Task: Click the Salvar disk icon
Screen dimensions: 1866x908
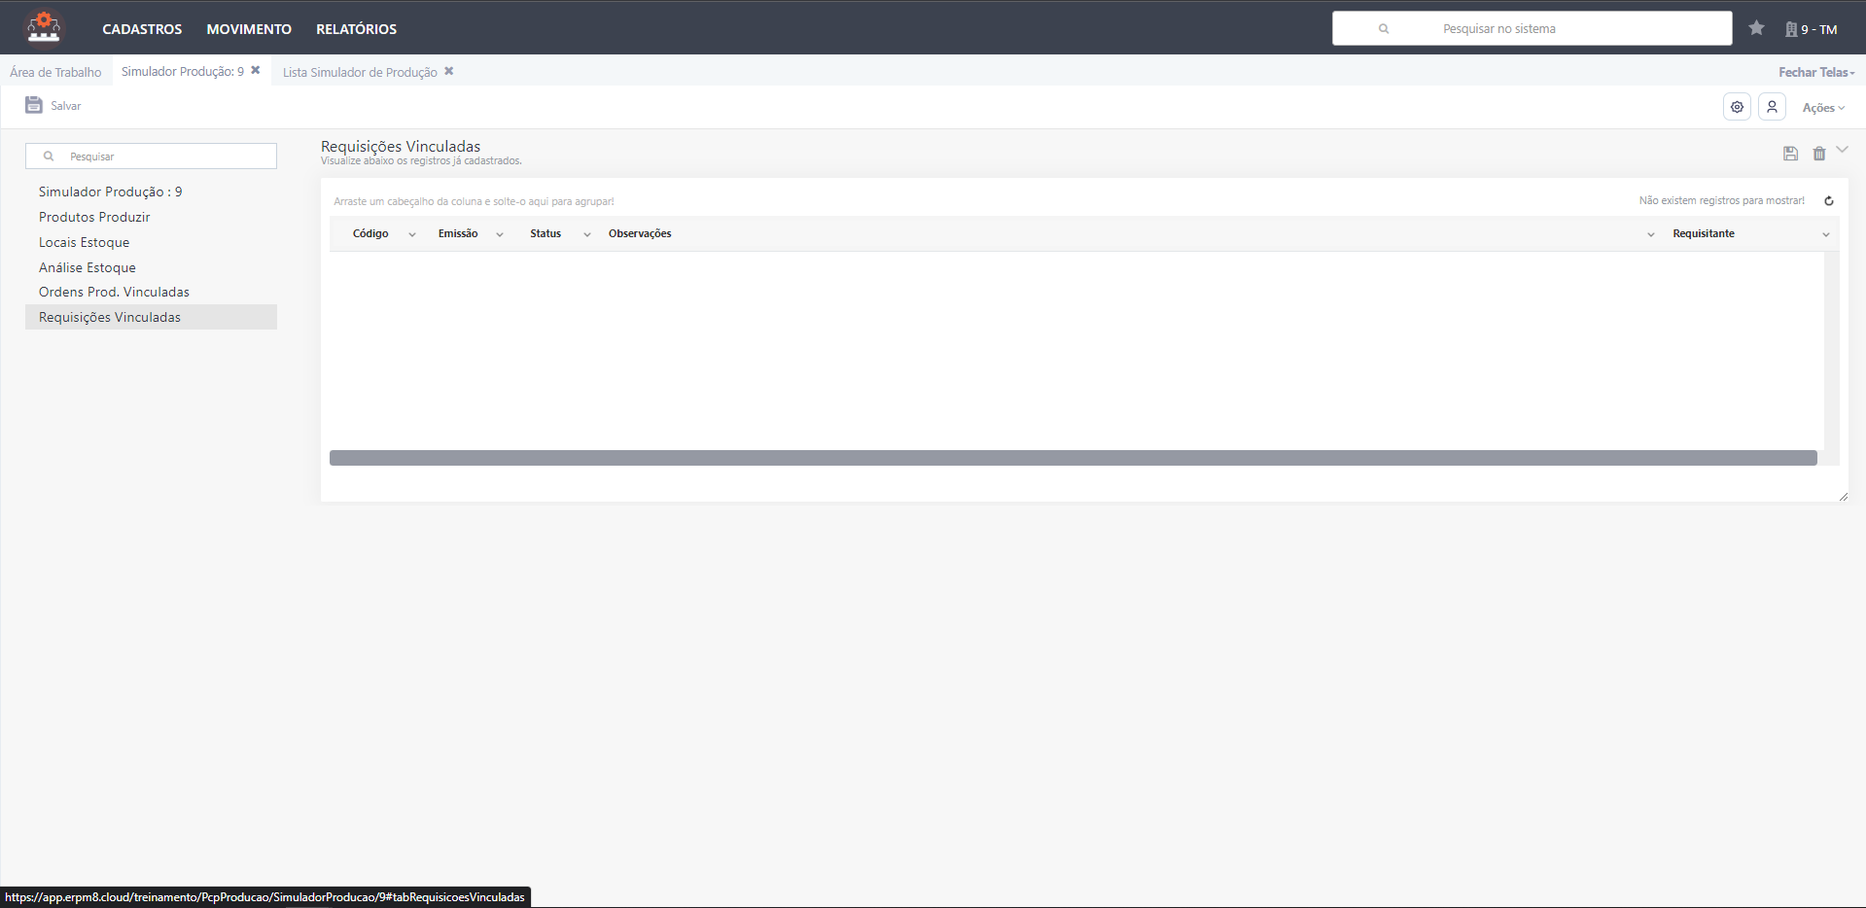Action: tap(34, 105)
